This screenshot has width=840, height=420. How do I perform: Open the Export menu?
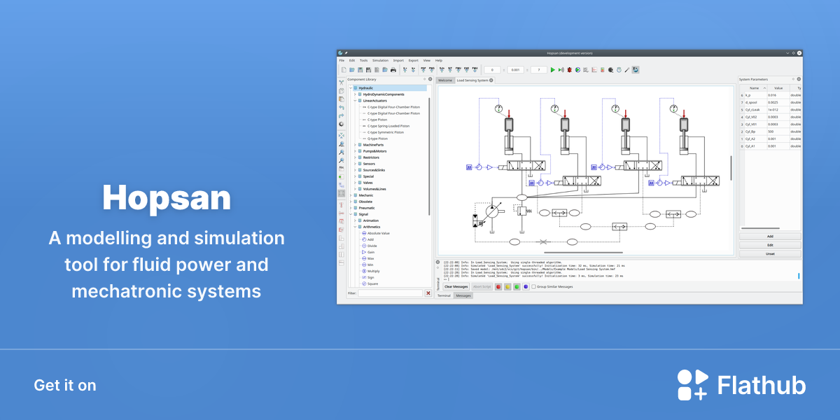pos(414,60)
